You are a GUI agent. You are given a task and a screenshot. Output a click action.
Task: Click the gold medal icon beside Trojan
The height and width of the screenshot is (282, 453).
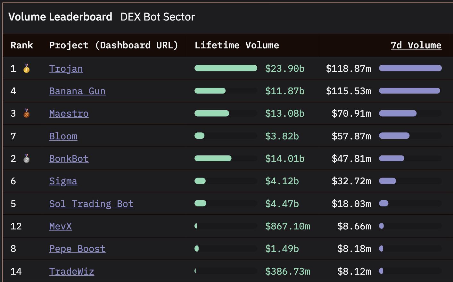click(27, 68)
